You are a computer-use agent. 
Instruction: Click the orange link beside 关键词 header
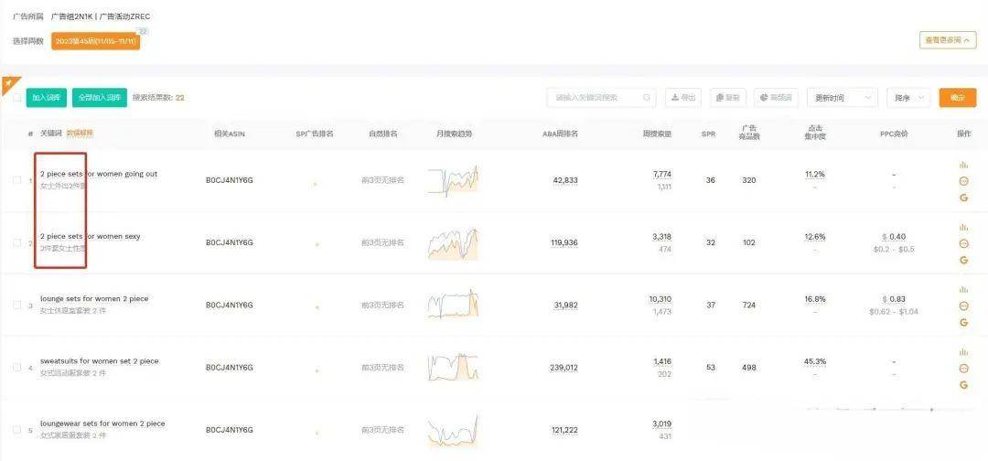[x=80, y=134]
